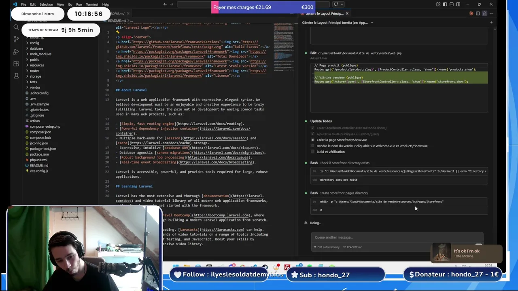Click 'Queue another message' input field
The height and width of the screenshot is (291, 518).
[397, 238]
